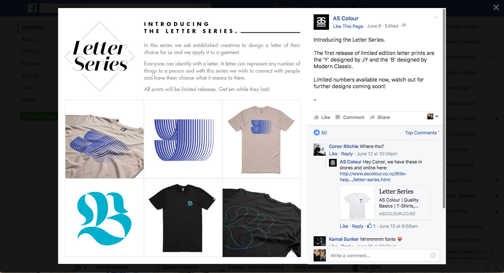This screenshot has width=504, height=273.
Task: Expand the Top Comments sort dropdown
Action: (422, 133)
